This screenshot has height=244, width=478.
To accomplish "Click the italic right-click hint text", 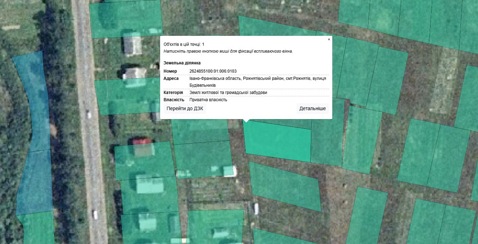I will pyautogui.click(x=228, y=51).
